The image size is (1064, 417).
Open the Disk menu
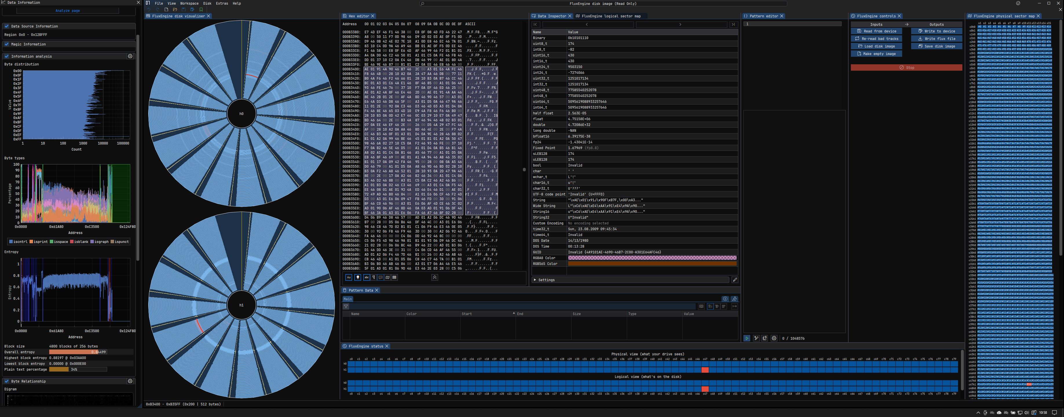coord(207,3)
